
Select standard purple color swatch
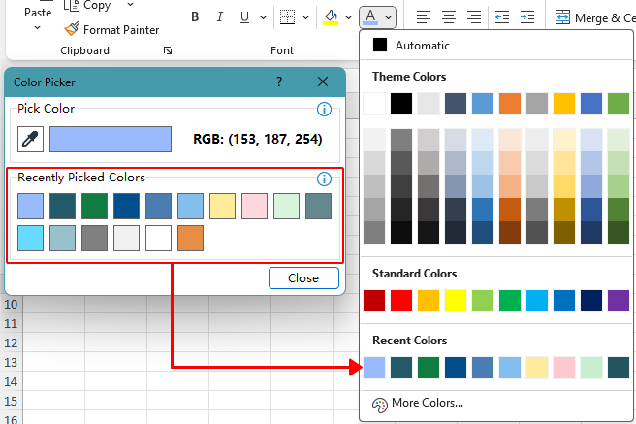click(619, 301)
